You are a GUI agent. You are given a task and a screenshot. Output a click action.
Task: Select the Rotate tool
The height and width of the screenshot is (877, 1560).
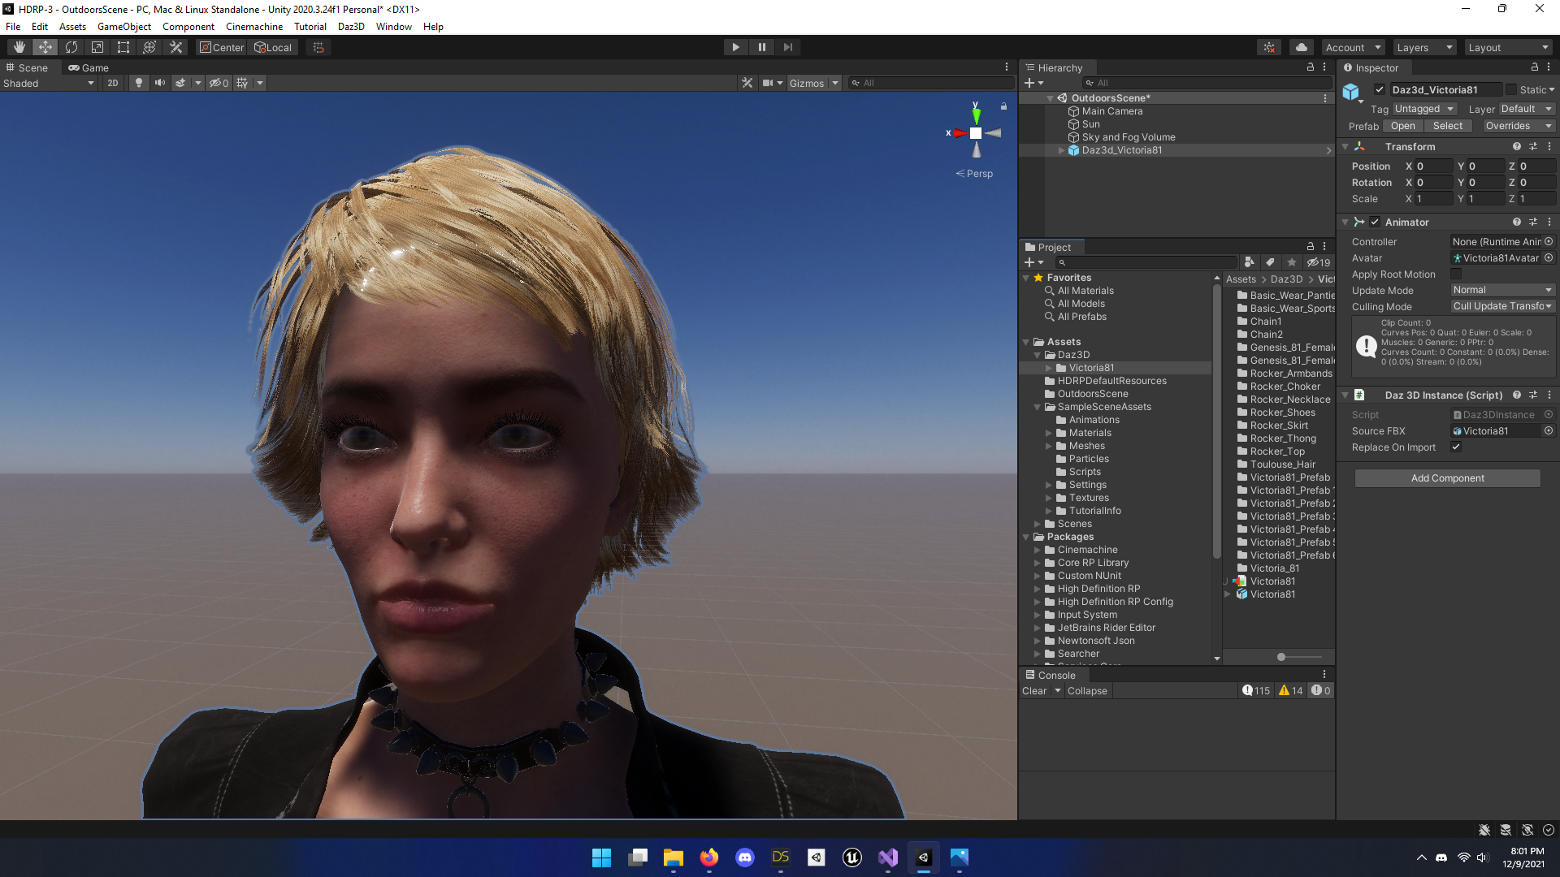click(x=71, y=47)
